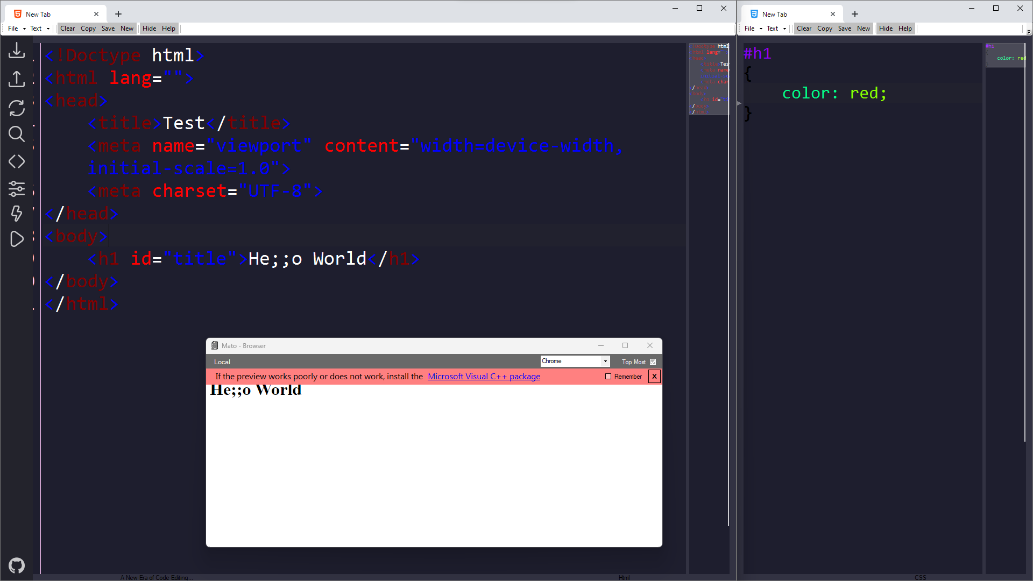
Task: Click the HTML code minimap preview
Action: point(709,79)
